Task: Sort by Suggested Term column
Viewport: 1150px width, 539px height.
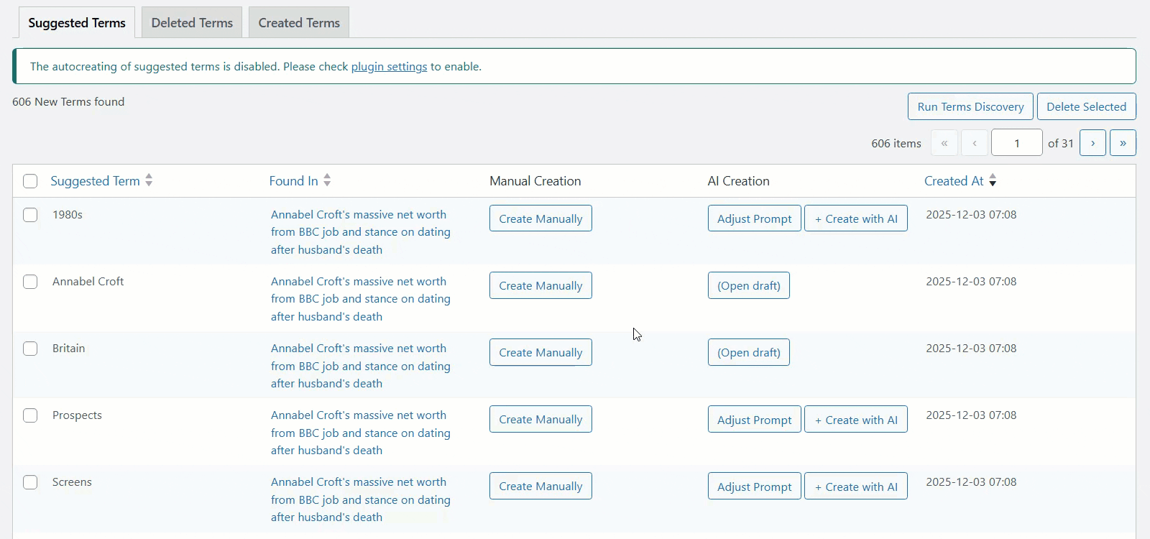Action: (x=95, y=181)
